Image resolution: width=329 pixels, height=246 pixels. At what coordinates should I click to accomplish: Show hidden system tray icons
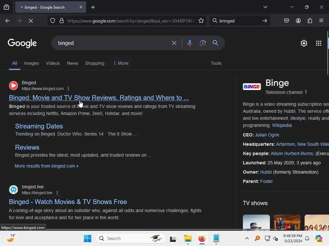coord(247,238)
